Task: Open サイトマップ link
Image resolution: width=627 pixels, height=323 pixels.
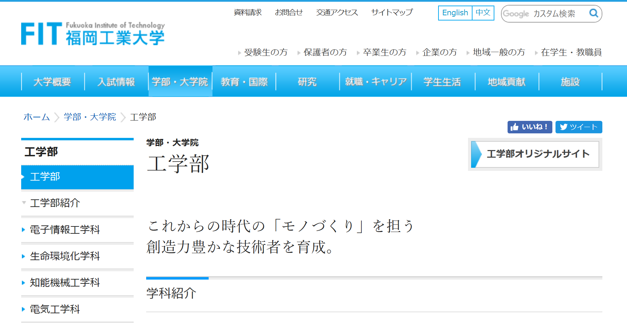Action: 392,13
